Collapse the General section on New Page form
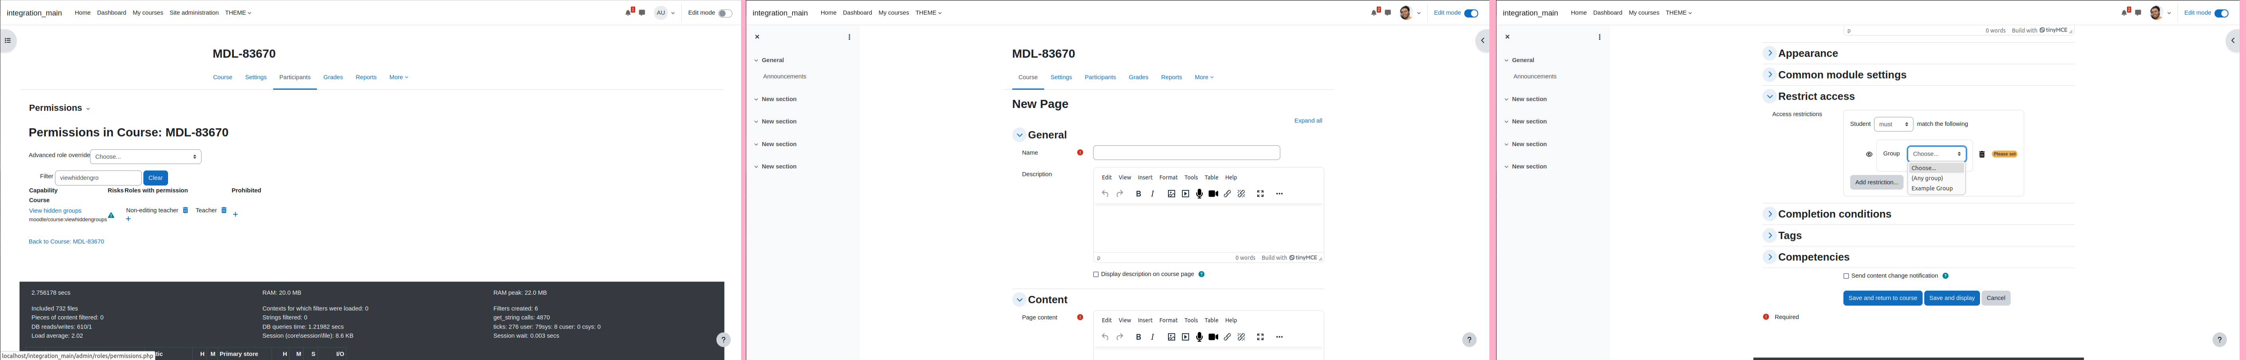Image resolution: width=2246 pixels, height=360 pixels. coord(1018,135)
